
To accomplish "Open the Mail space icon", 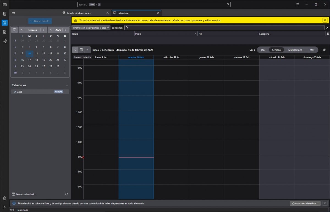I will 4,4.
